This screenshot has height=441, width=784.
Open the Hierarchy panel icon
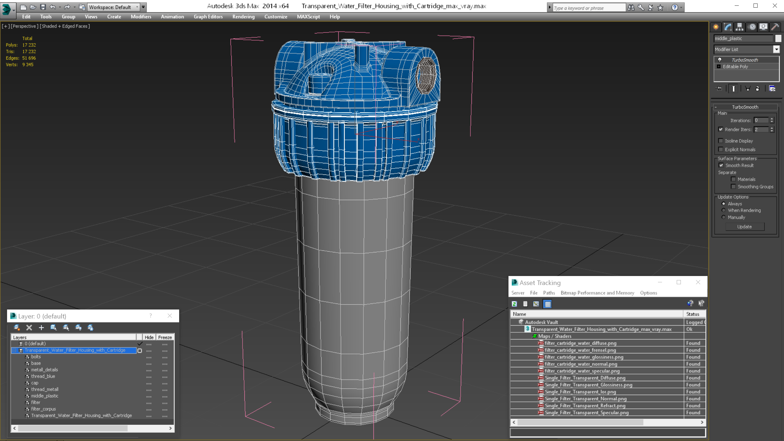click(x=740, y=27)
